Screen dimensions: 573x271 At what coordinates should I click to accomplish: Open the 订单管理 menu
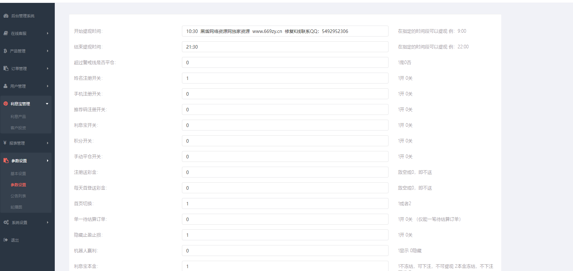click(x=19, y=68)
